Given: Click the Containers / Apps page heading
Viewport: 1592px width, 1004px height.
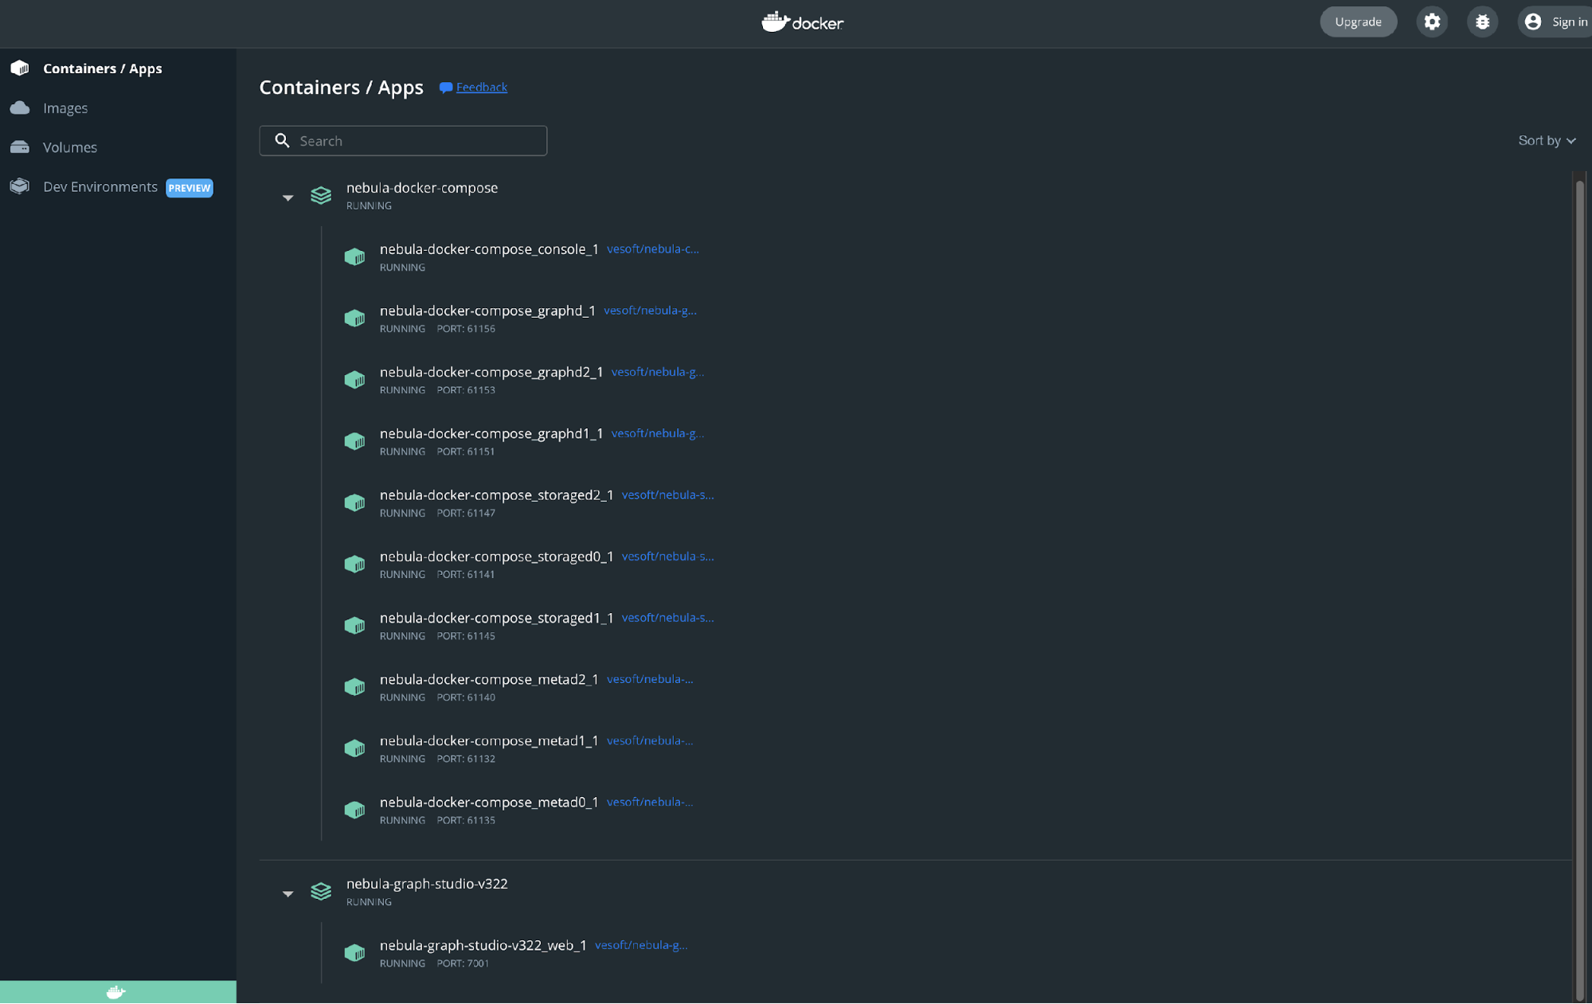Looking at the screenshot, I should click(x=341, y=87).
